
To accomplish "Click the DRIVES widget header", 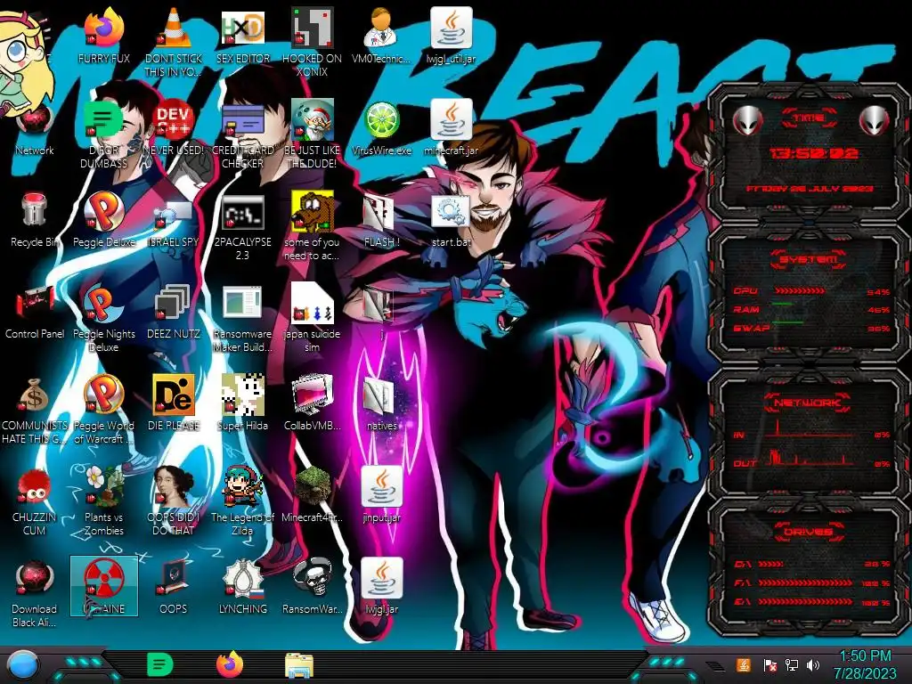I will tap(809, 532).
